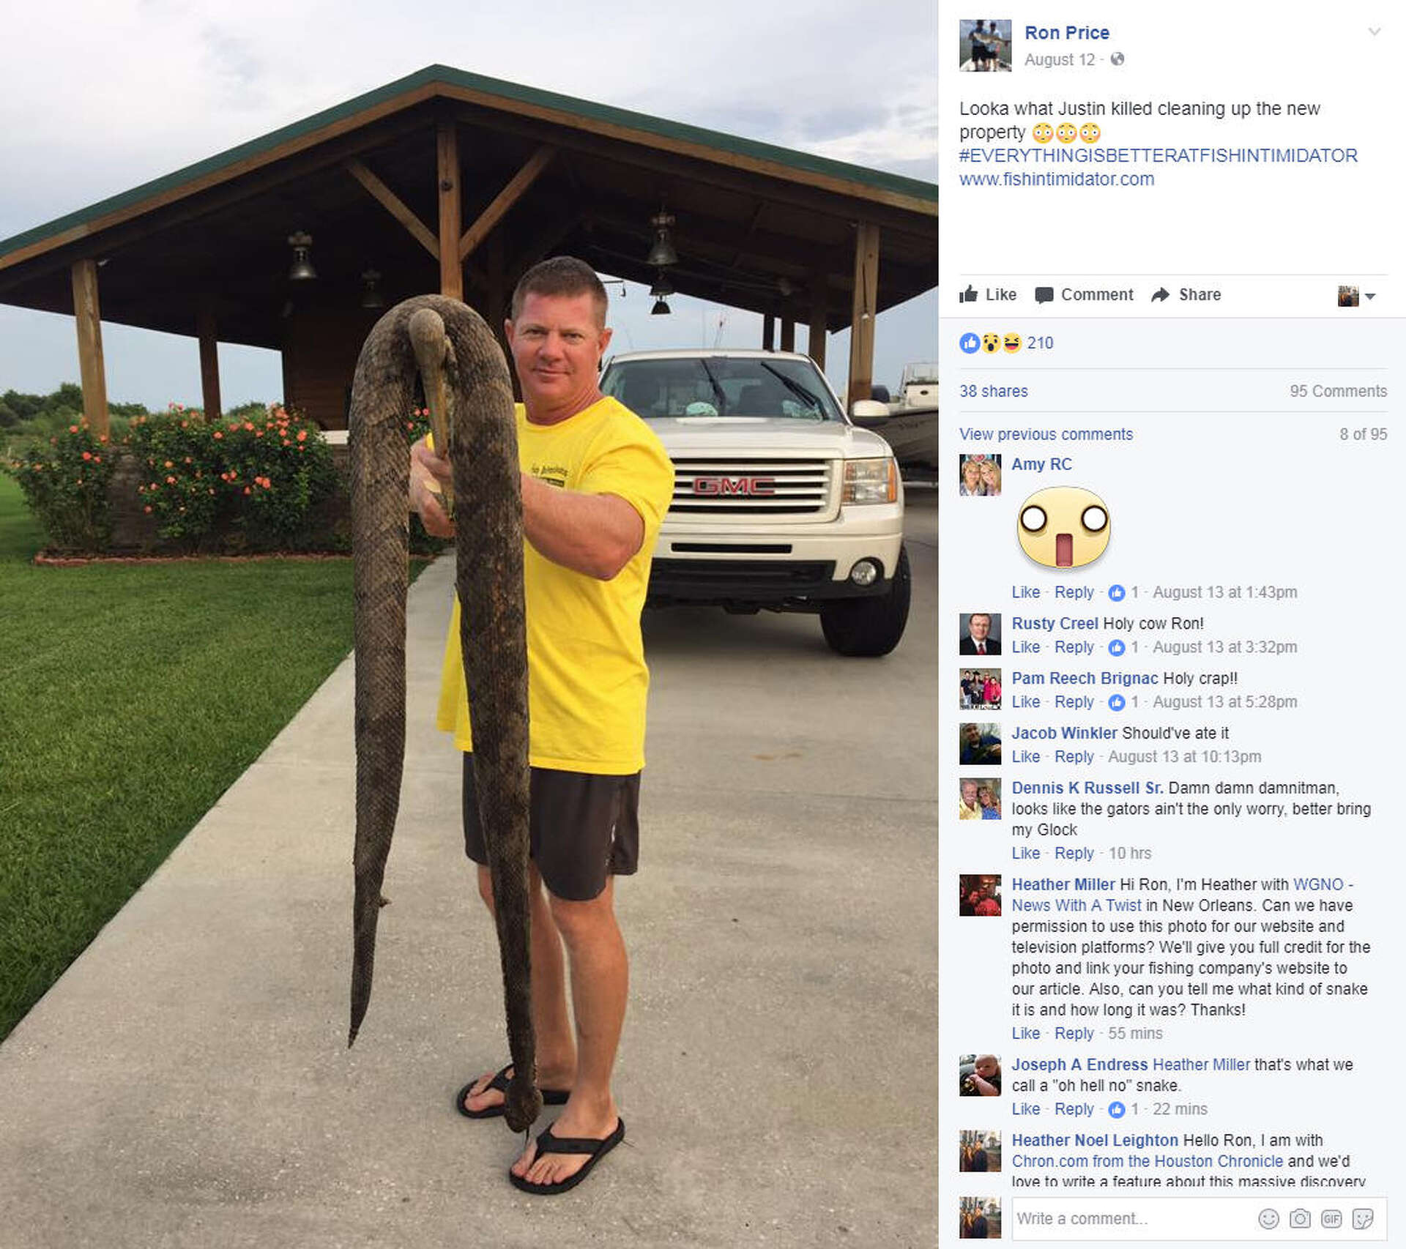Open the www.fishintimidator.com link
1406x1249 pixels.
click(1057, 179)
